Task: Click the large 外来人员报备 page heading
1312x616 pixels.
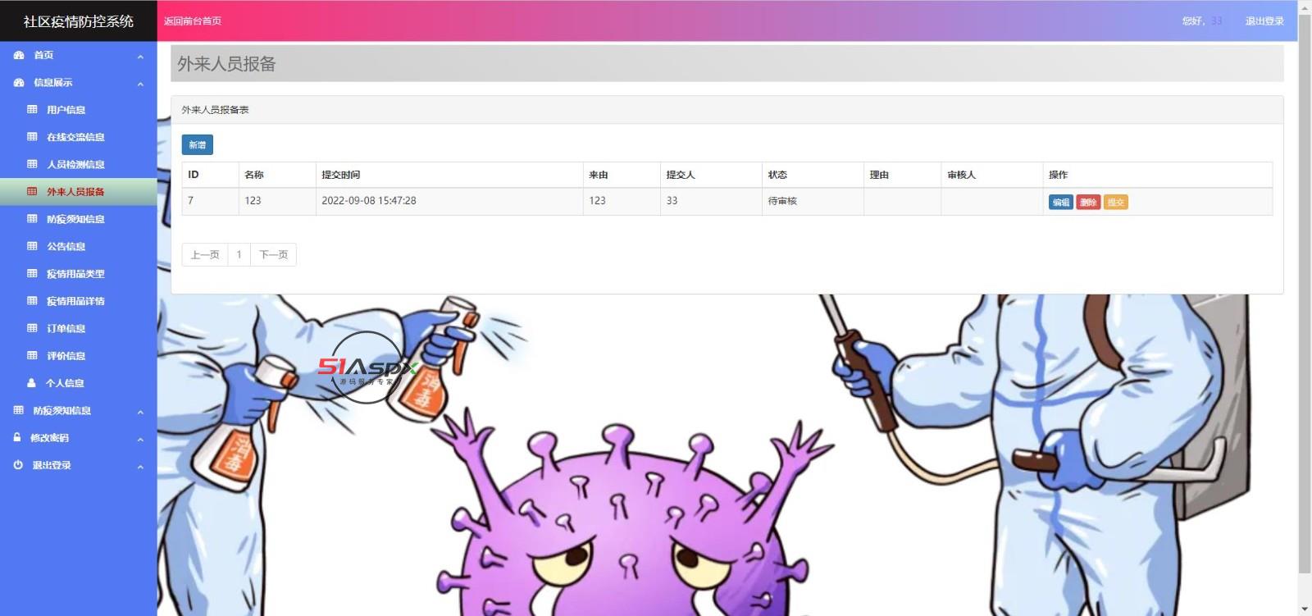Action: coord(226,64)
